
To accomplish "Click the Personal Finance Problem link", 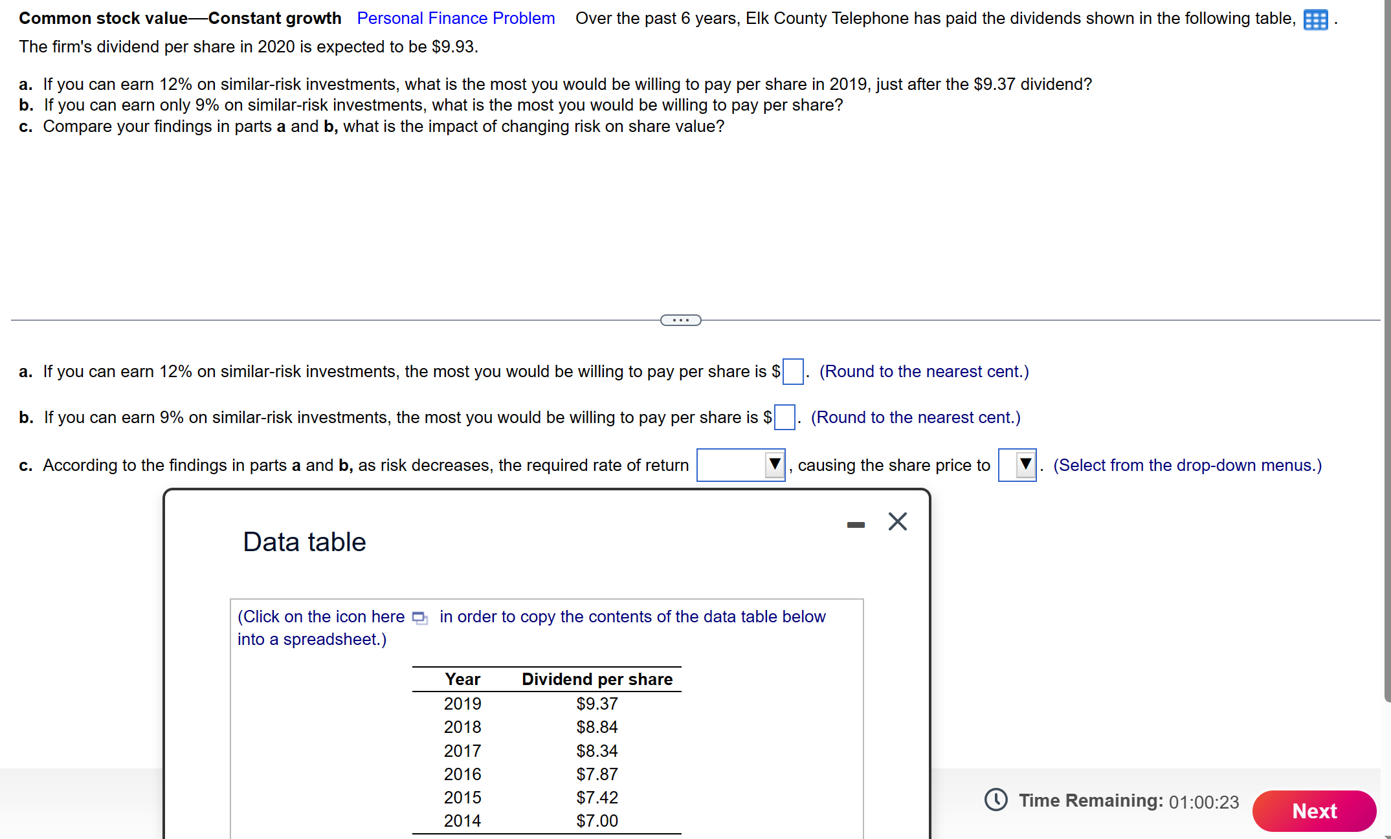I will pos(456,19).
